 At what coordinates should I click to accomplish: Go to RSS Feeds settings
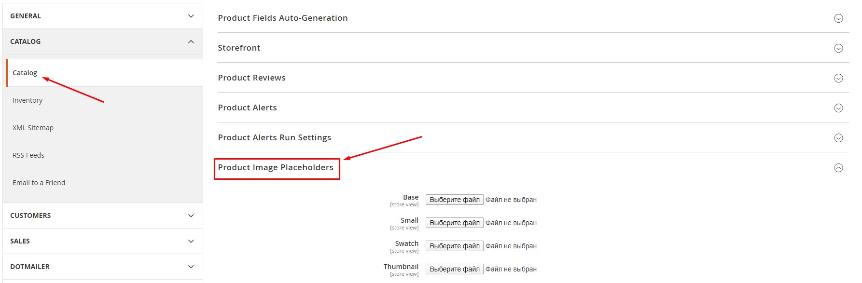(x=28, y=155)
